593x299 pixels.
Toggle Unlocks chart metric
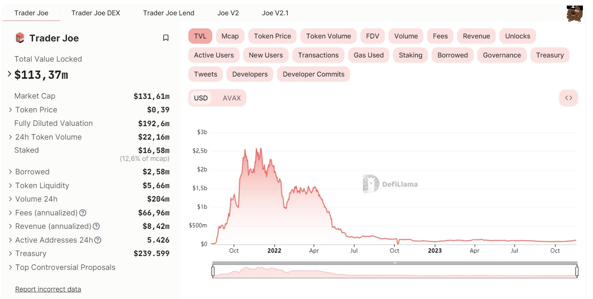518,36
